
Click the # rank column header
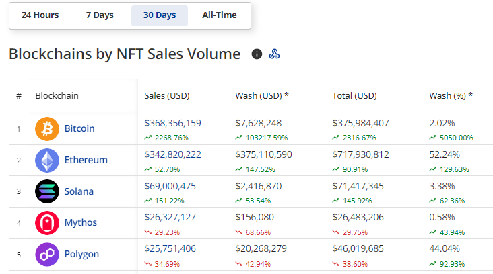(19, 95)
